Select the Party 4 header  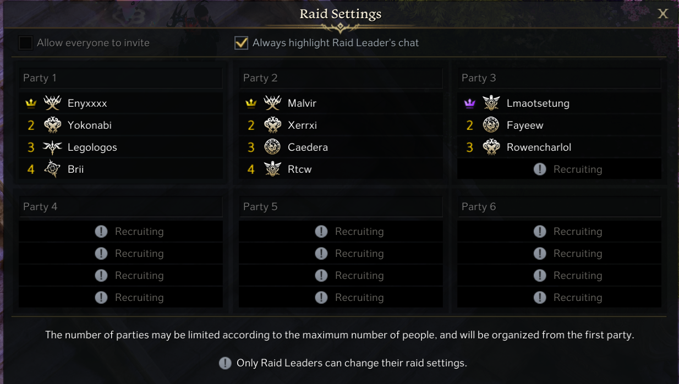(121, 207)
